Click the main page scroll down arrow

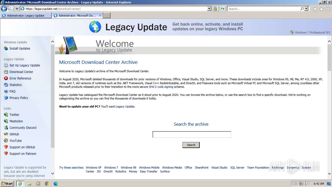point(329,173)
